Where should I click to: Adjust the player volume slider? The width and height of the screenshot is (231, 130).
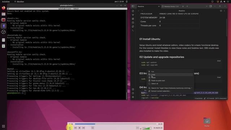[147, 128]
